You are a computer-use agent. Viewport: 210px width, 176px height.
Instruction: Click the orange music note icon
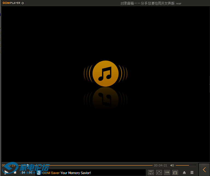pos(105,74)
